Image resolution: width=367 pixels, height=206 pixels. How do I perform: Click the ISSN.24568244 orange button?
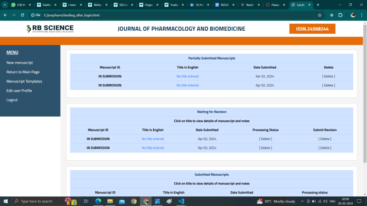click(x=312, y=29)
